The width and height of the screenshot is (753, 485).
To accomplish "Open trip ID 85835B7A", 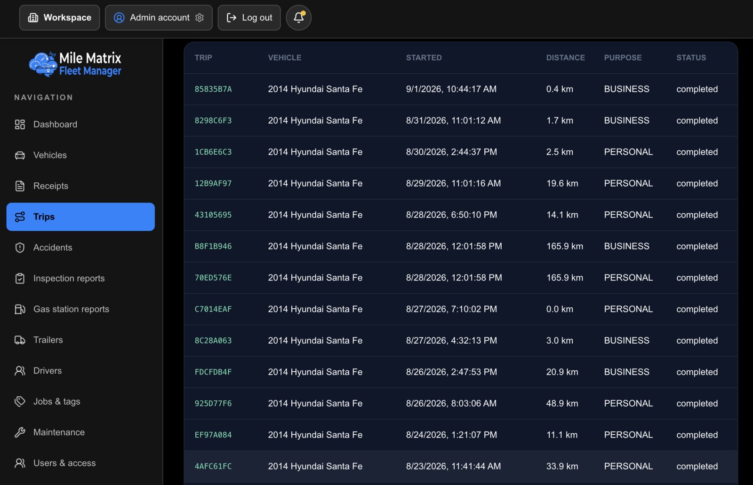I will click(213, 89).
